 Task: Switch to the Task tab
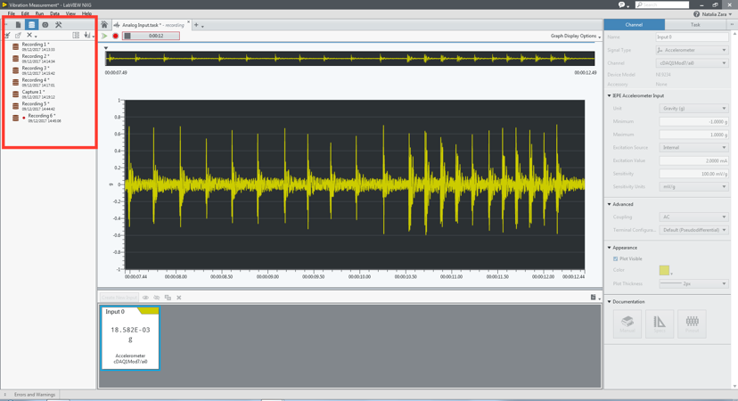(x=695, y=25)
